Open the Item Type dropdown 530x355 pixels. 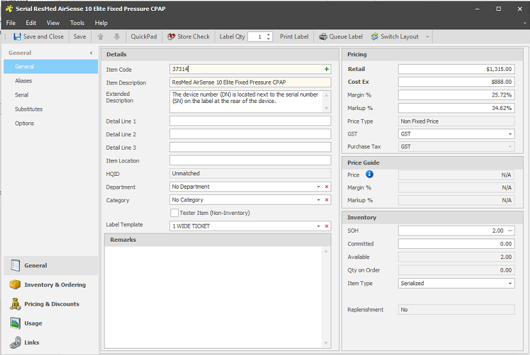[510, 283]
